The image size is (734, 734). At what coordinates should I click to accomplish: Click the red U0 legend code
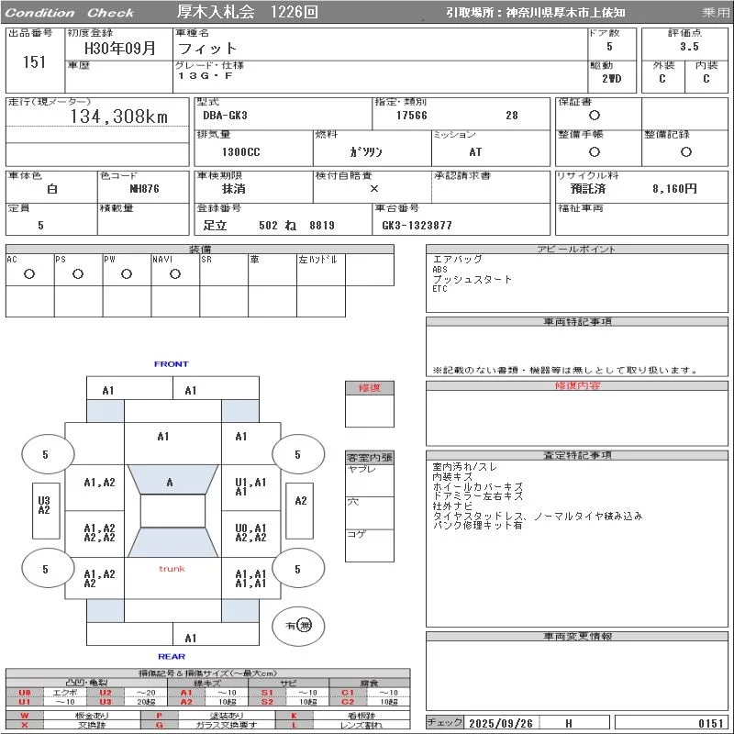(25, 693)
